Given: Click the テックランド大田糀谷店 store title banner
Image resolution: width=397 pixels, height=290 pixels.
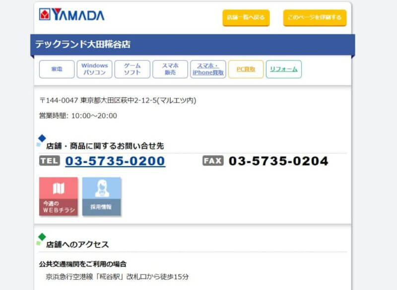Looking at the screenshot, I should click(193, 45).
